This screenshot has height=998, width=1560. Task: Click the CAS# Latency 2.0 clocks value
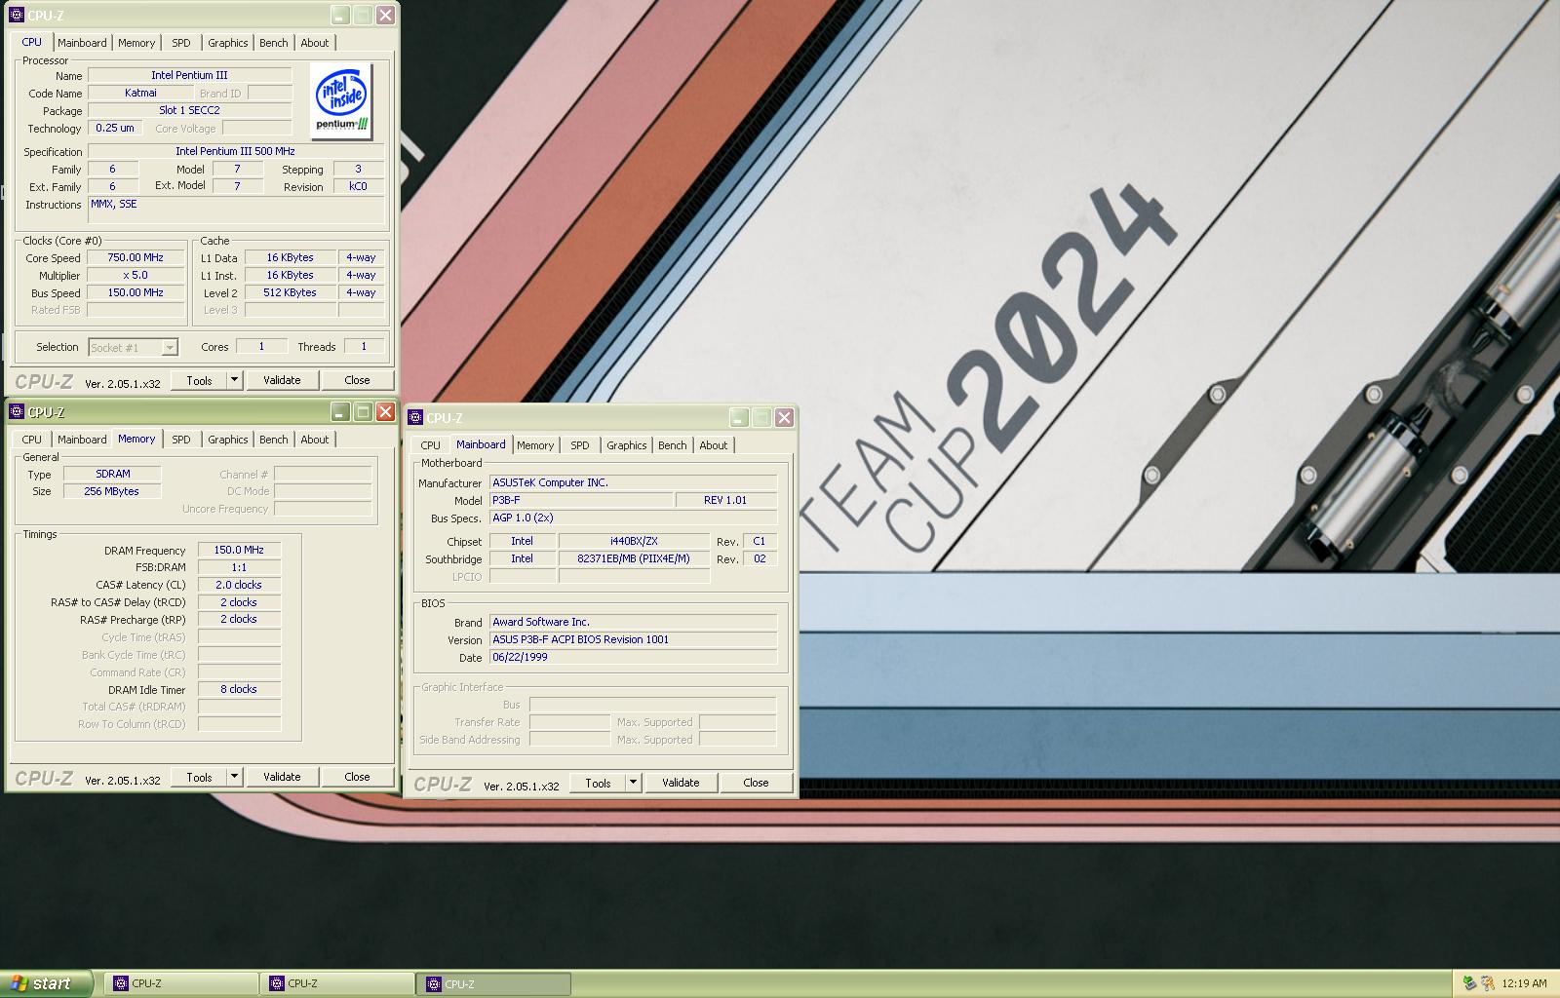239,586
